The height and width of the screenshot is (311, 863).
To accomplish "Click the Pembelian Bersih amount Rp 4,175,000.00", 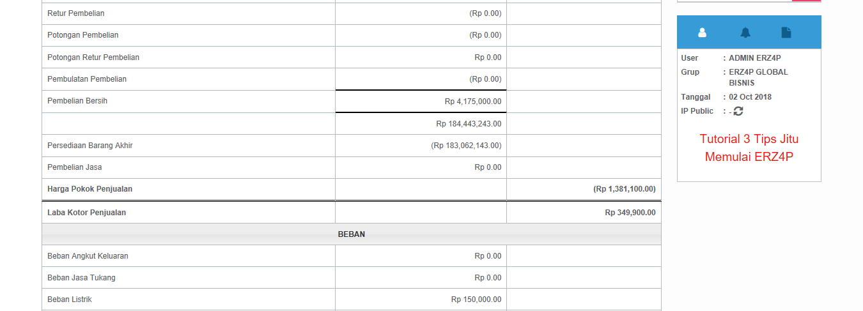I will pos(473,102).
